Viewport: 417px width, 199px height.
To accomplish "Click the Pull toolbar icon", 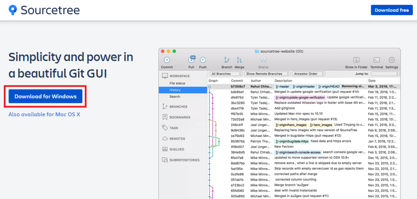I will click(x=191, y=60).
